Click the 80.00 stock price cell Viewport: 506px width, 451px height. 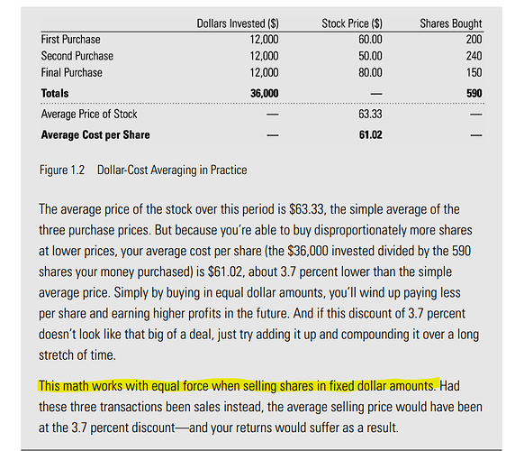click(x=370, y=72)
